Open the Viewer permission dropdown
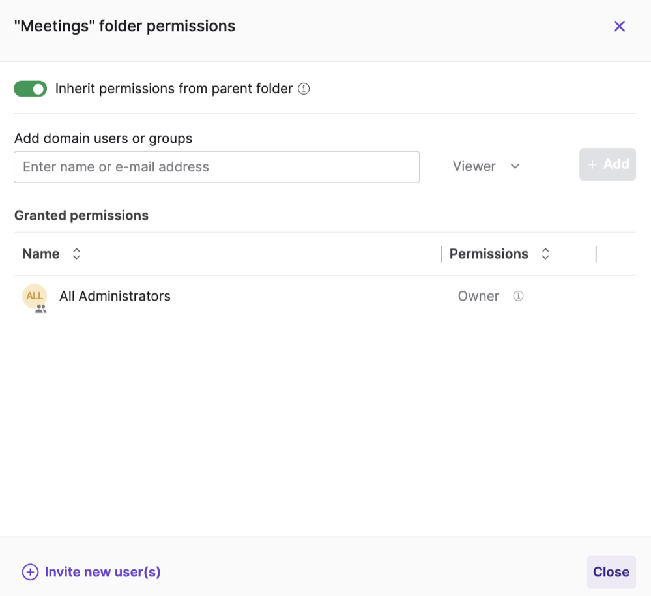 click(485, 166)
